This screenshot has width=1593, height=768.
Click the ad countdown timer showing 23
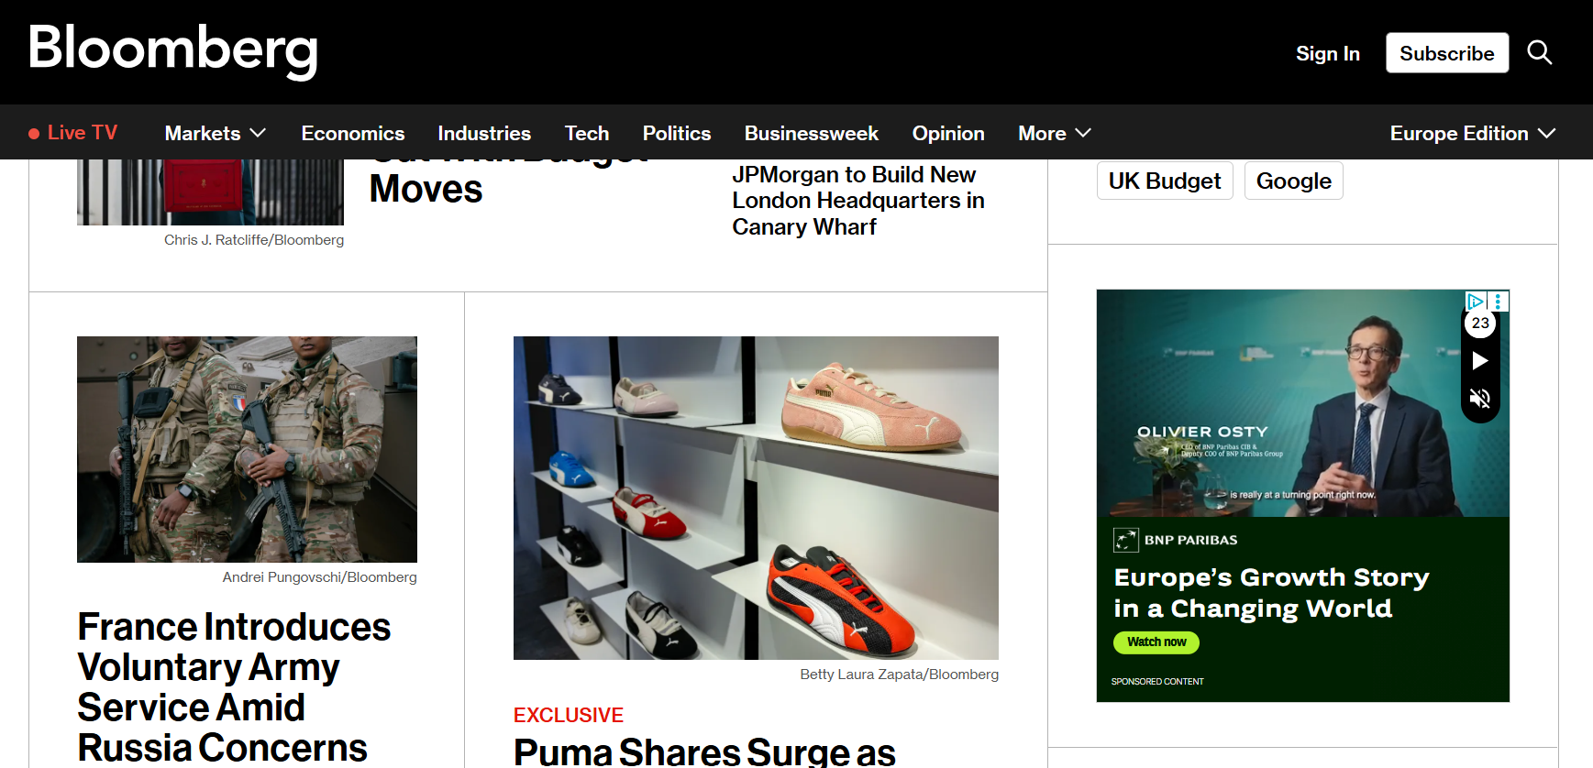pos(1480,324)
